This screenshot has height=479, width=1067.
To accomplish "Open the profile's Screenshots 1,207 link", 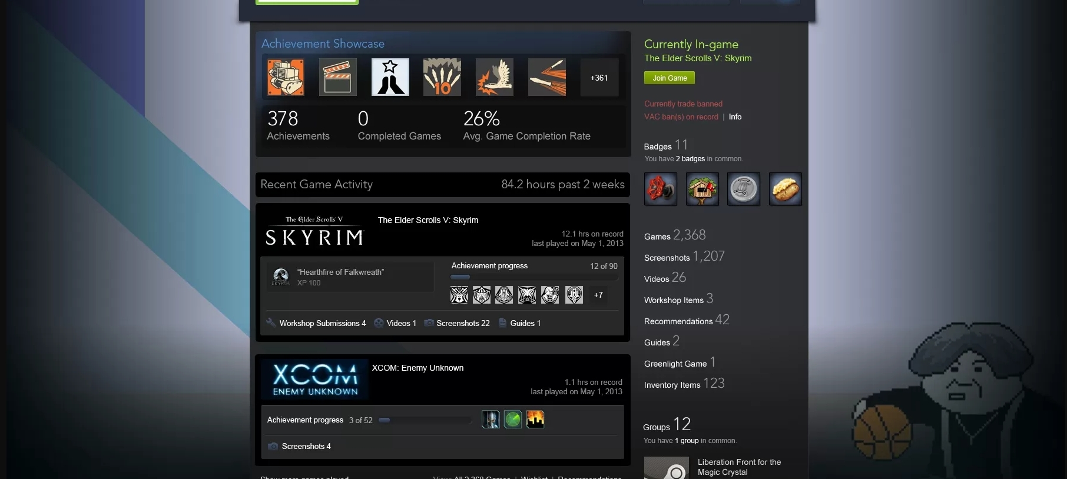I will pos(684,257).
